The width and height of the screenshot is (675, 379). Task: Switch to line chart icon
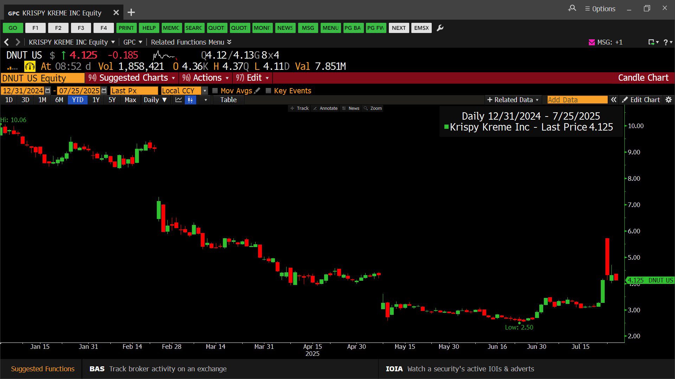coord(179,100)
